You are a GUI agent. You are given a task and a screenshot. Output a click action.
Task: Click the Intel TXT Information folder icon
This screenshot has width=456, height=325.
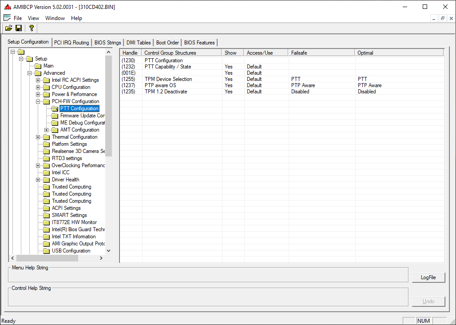tap(47, 237)
